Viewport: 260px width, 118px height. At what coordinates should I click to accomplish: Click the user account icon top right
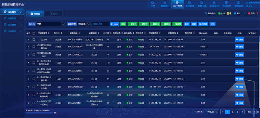coord(247,3)
